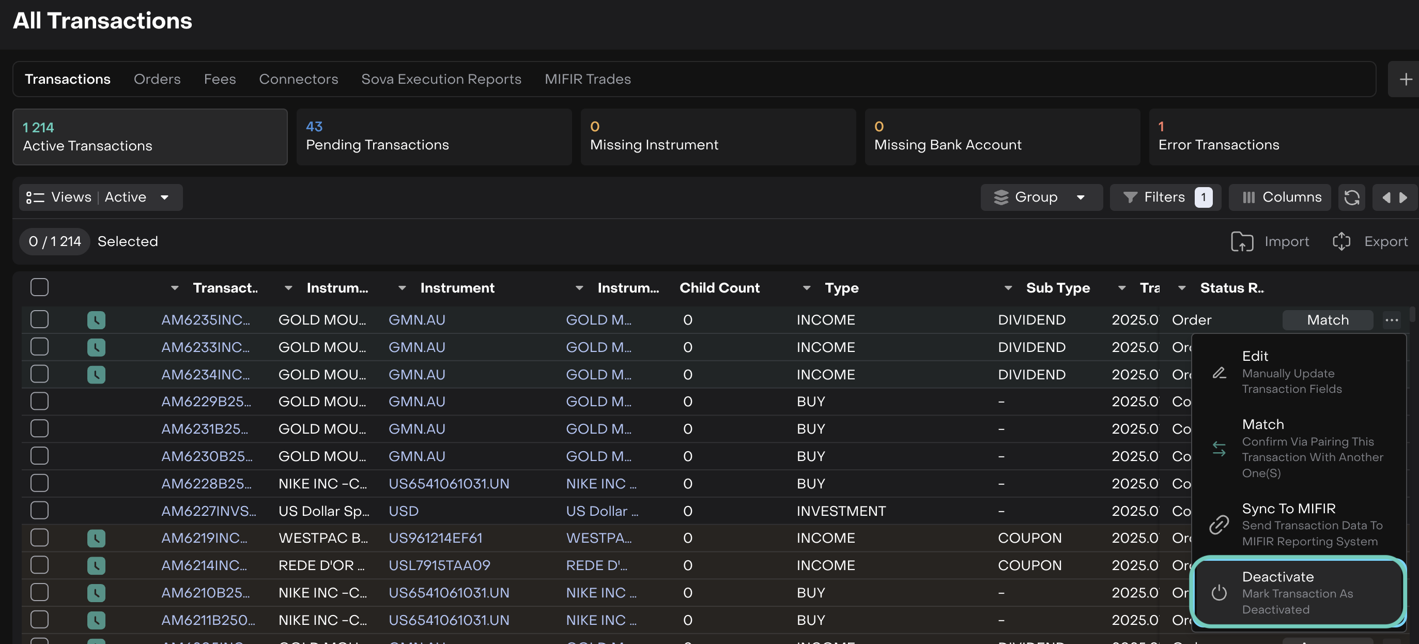1419x644 pixels.
Task: Click the left arrow table scroll icon
Action: [1386, 197]
